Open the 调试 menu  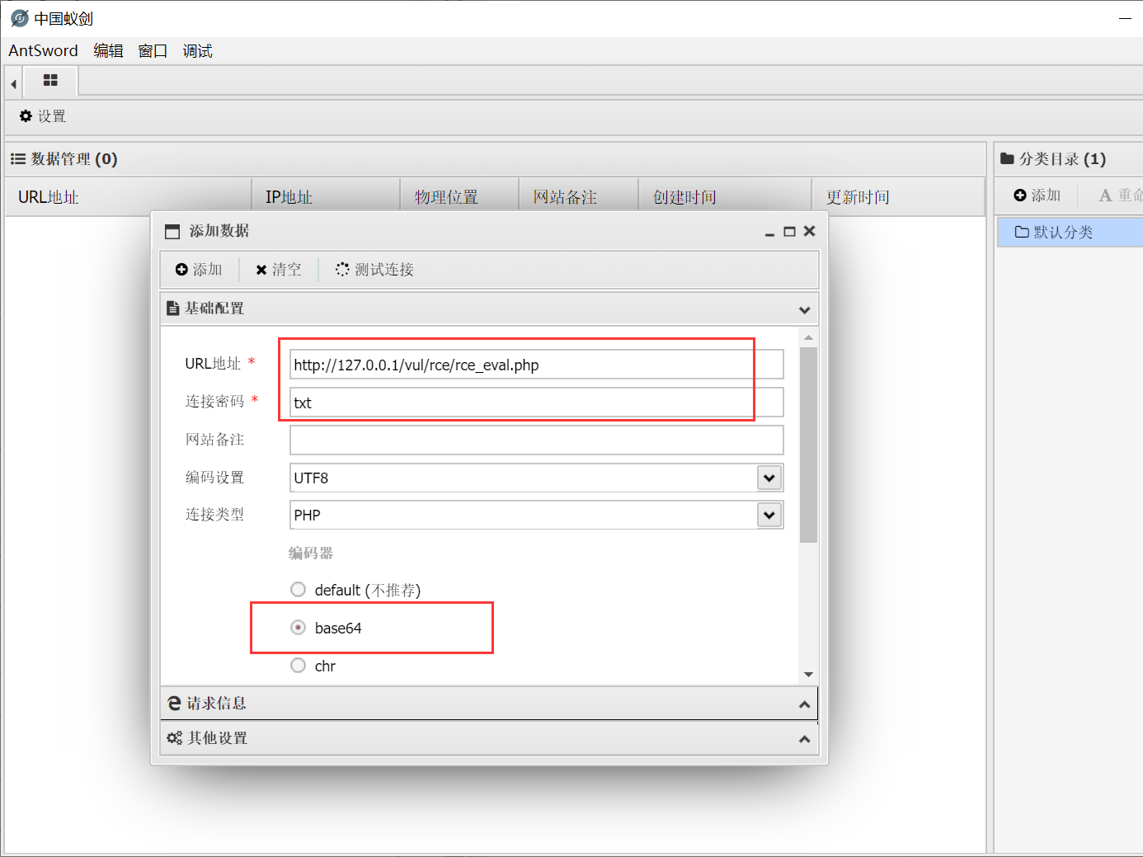coord(197,51)
